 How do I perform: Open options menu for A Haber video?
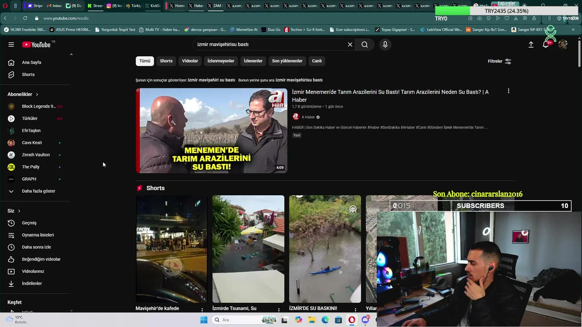[x=508, y=91]
